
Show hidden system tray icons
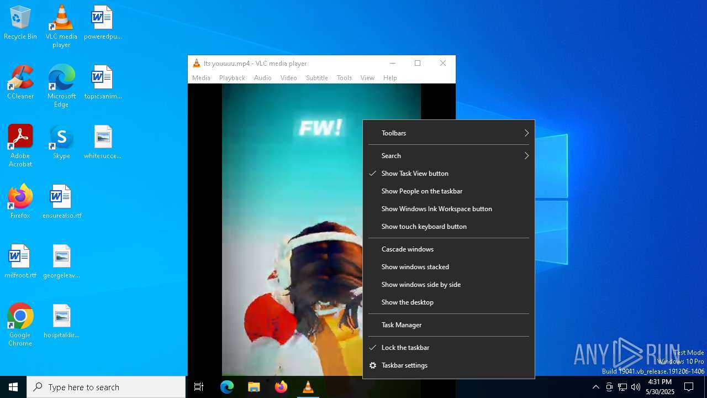click(x=595, y=387)
